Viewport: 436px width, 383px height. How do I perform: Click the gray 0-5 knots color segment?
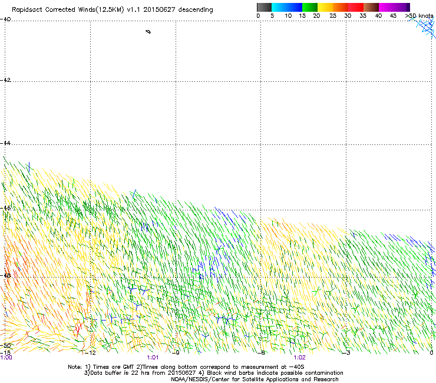(264, 7)
